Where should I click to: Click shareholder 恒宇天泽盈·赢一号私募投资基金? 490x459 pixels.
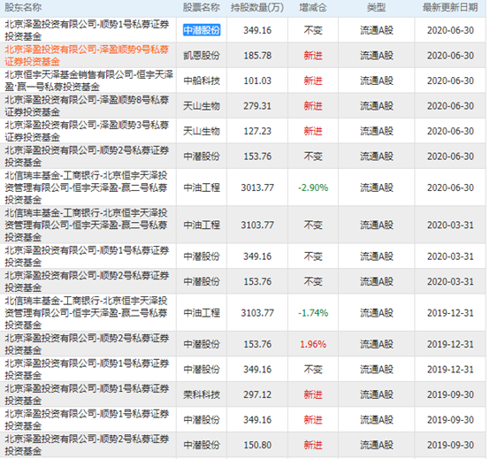88,80
